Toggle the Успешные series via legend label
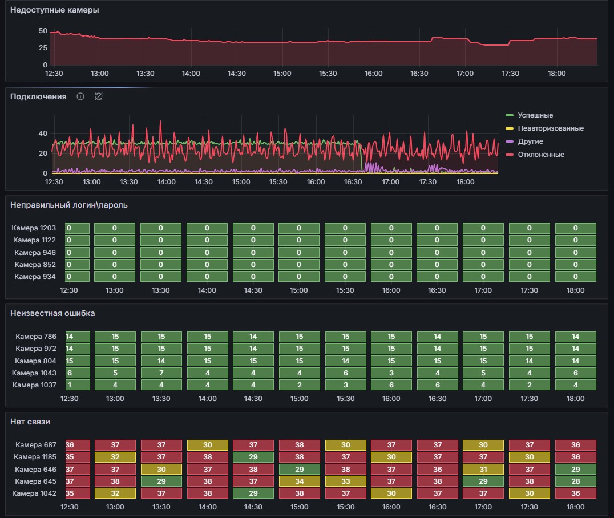This screenshot has width=614, height=518. (535, 115)
